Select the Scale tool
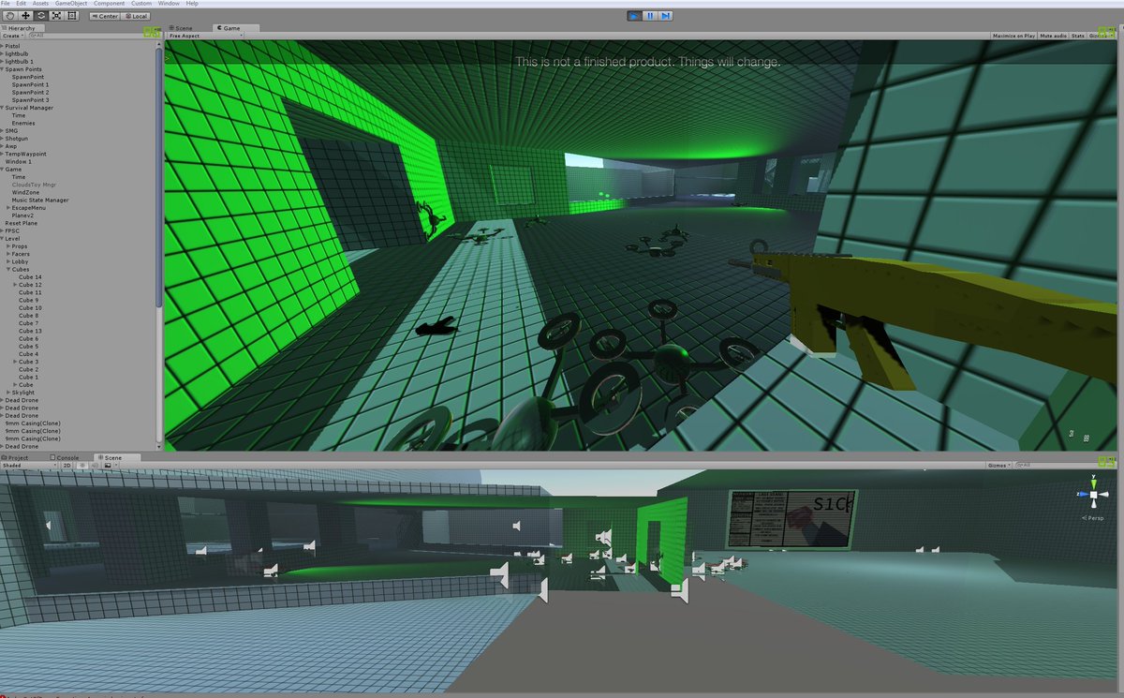The width and height of the screenshot is (1124, 698). [56, 15]
